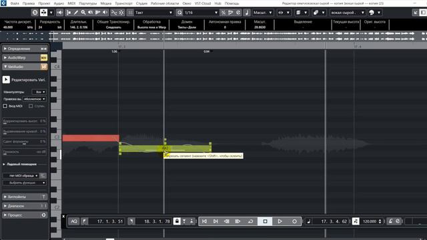The height and width of the screenshot is (240, 427).
Task: Expand the AudioWarp section
Action: click(x=5, y=58)
